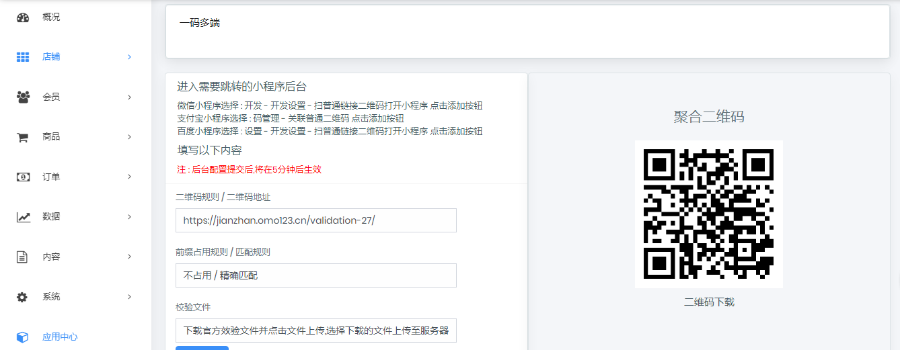
Task: Click the 系统 gear icon
Action: 23,297
